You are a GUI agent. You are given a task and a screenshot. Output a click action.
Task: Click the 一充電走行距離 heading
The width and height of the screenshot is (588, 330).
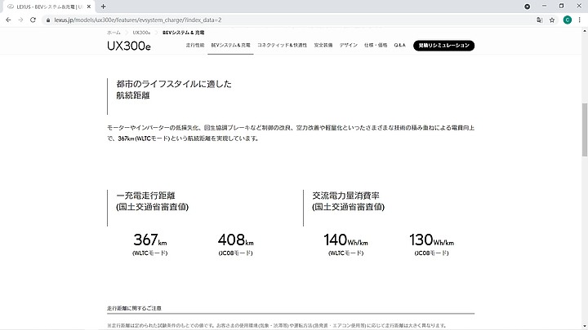pyautogui.click(x=145, y=196)
